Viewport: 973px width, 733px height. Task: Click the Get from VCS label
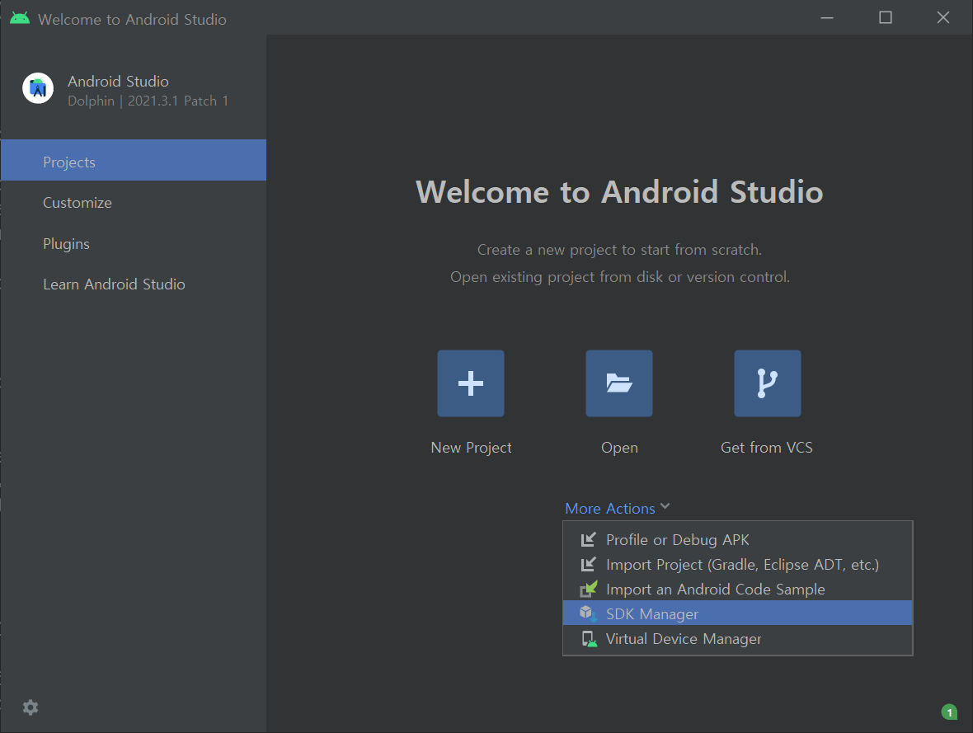tap(766, 448)
